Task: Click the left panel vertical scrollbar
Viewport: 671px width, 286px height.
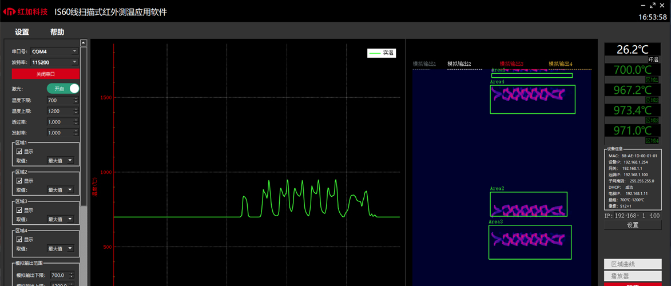Action: coord(84,143)
